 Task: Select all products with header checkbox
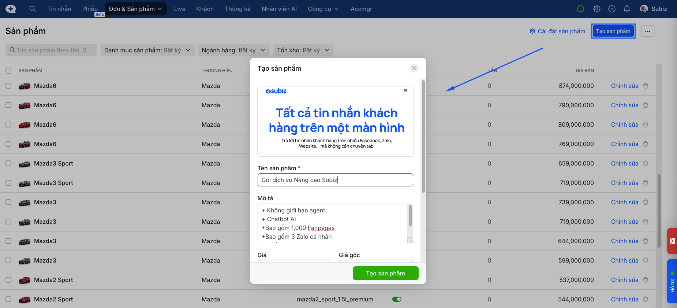tap(8, 71)
